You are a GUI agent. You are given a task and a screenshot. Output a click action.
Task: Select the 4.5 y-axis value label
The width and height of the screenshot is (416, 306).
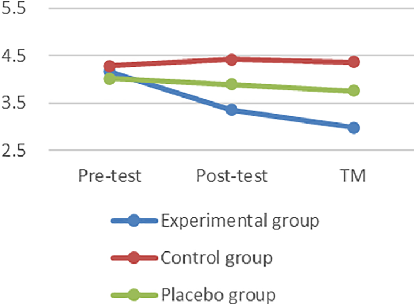[x=14, y=56]
